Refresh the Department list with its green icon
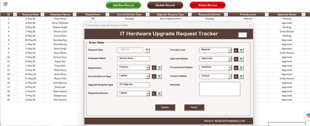Viewport: 310px width, 126px height. 159,68
